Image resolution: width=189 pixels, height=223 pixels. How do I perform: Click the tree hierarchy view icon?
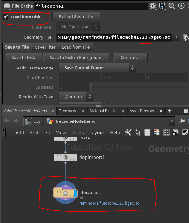point(138,133)
